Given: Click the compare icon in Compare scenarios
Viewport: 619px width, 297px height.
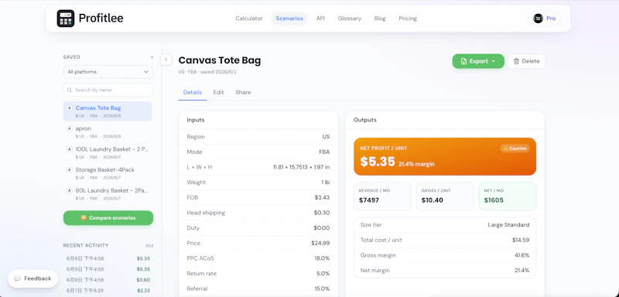Looking at the screenshot, I should pyautogui.click(x=84, y=217).
